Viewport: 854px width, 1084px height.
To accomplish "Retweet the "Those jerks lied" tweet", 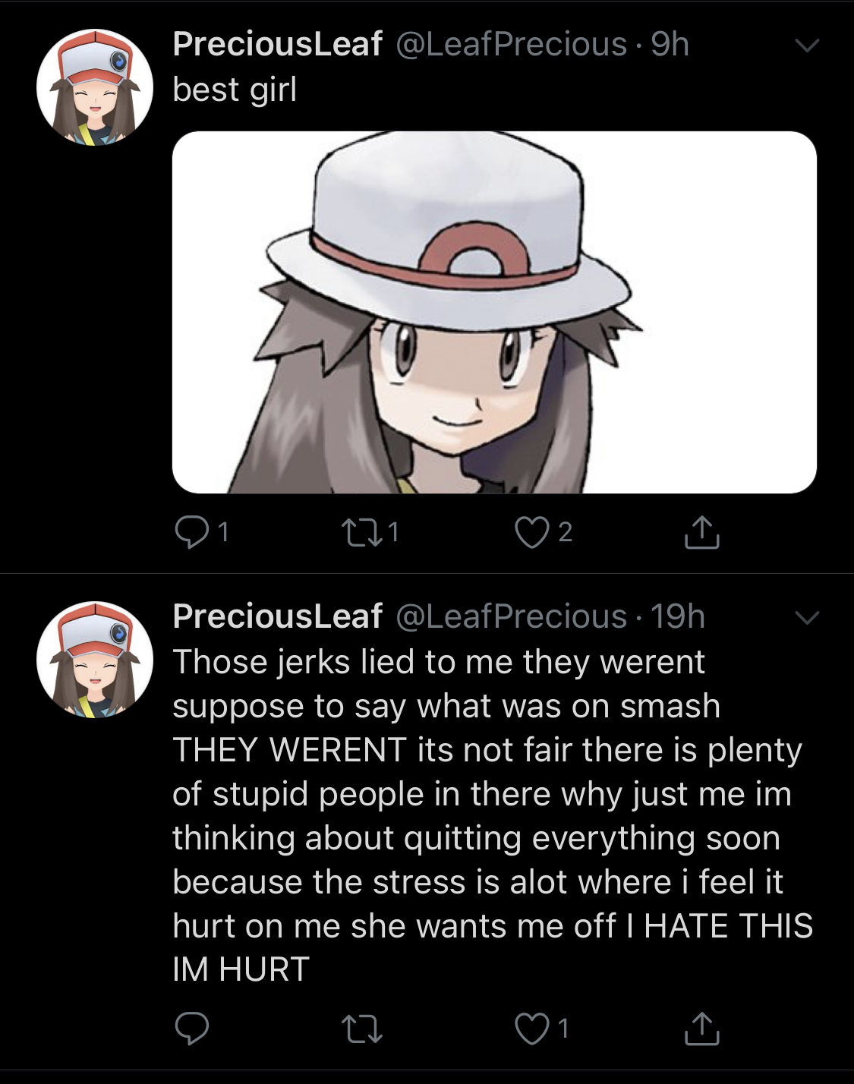I will 361,1029.
